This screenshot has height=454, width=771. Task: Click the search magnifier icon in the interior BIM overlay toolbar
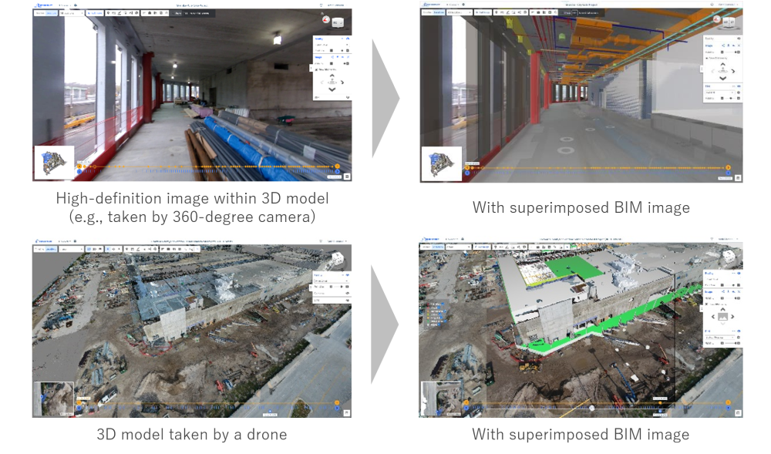pyautogui.click(x=556, y=13)
